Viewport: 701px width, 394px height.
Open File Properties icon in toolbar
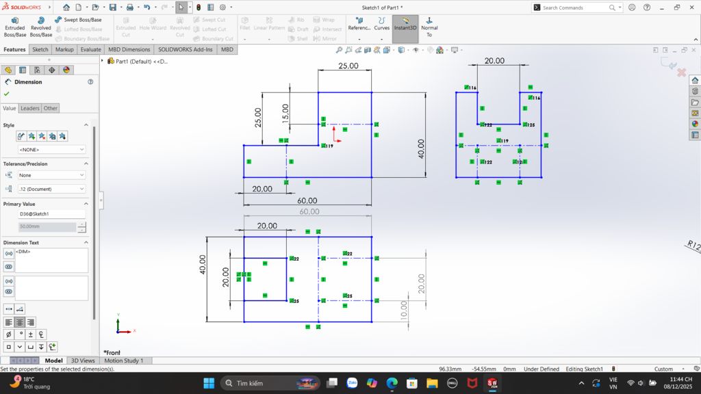(211, 7)
